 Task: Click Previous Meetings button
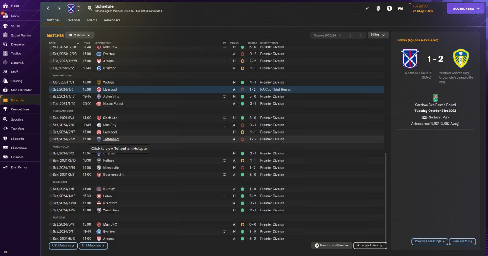pos(429,241)
